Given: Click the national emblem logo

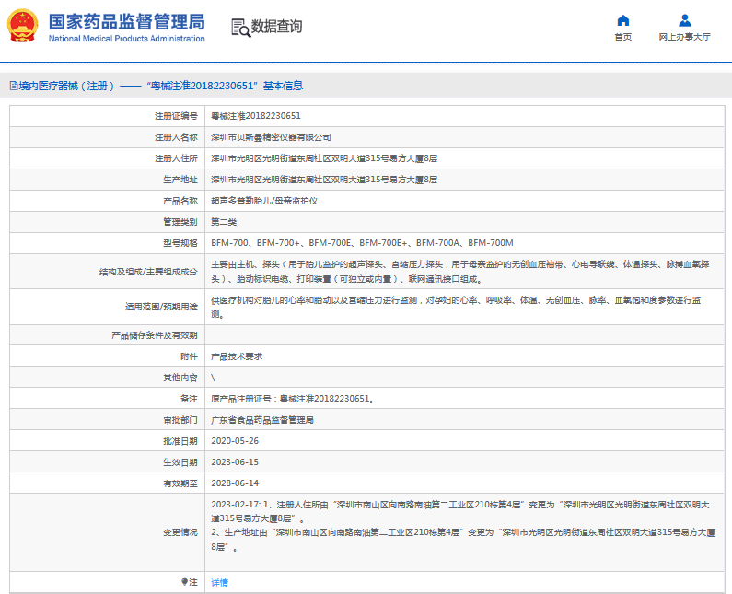Looking at the screenshot, I should pyautogui.click(x=22, y=26).
